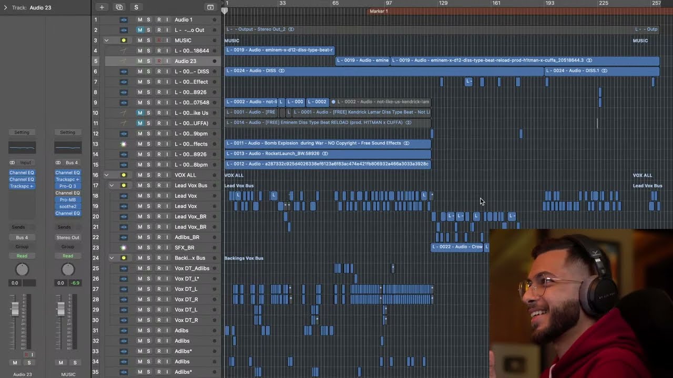Click the waveform icon on Vox DT_Adlibs track
The height and width of the screenshot is (378, 673).
[x=124, y=268]
